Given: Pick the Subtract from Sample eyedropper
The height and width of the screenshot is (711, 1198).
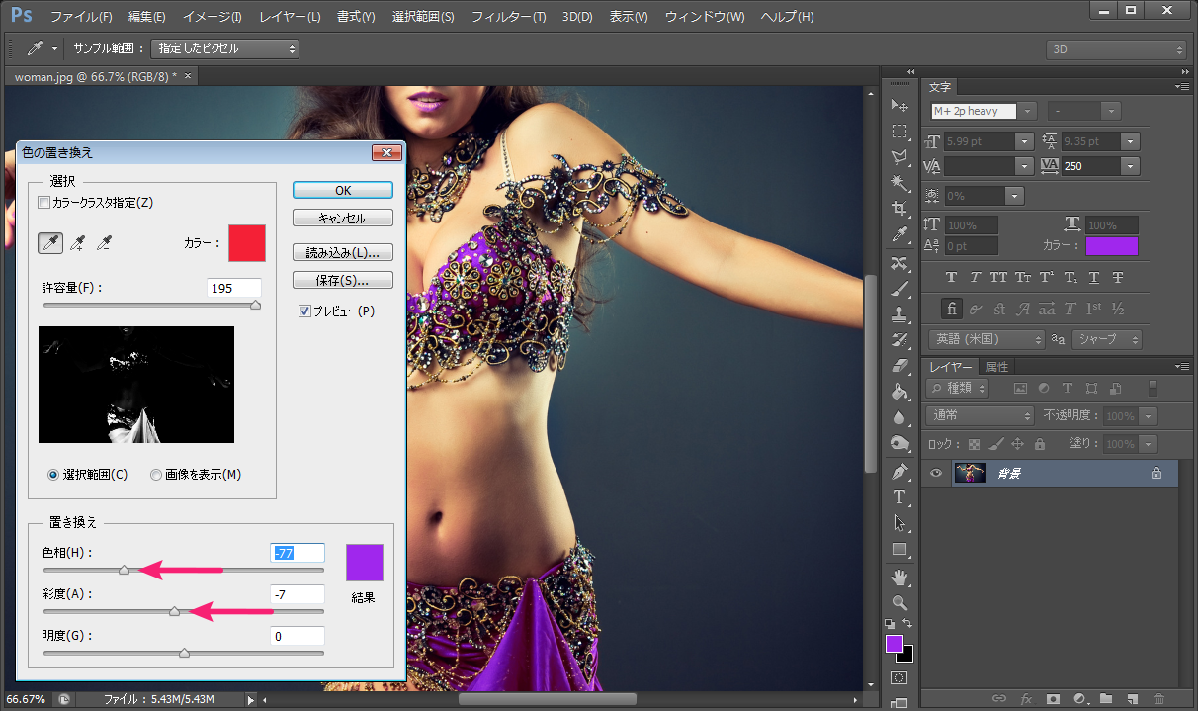Looking at the screenshot, I should [104, 243].
